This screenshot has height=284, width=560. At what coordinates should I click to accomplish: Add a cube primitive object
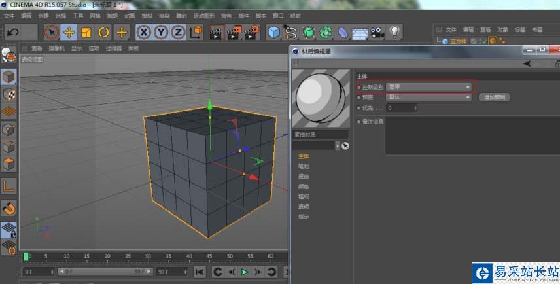273,32
